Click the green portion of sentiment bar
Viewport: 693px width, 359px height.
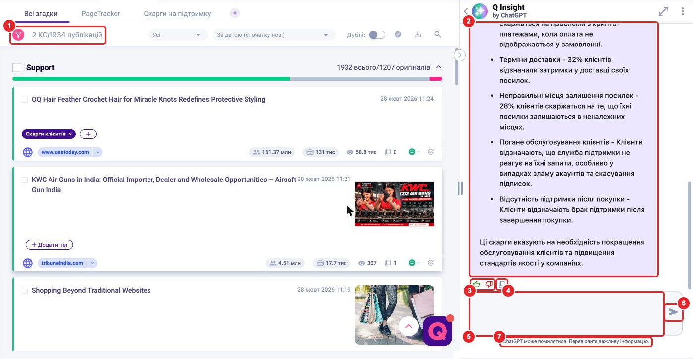click(x=151, y=79)
